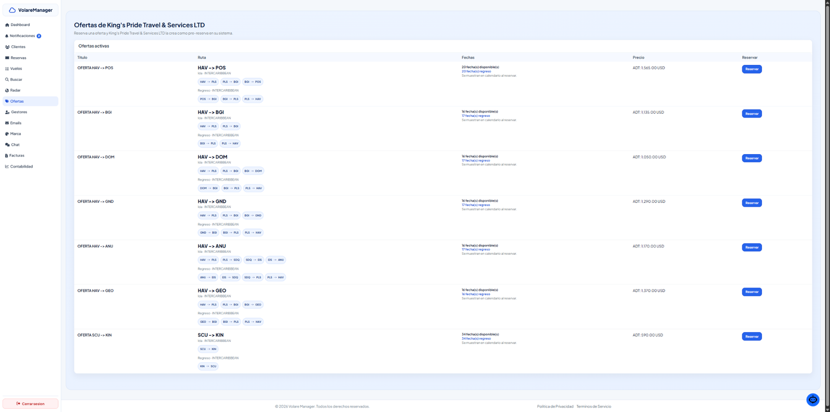The height and width of the screenshot is (412, 830).
Task: Click the 'OFERTA HAV -> ANU' title
Action: [95, 246]
